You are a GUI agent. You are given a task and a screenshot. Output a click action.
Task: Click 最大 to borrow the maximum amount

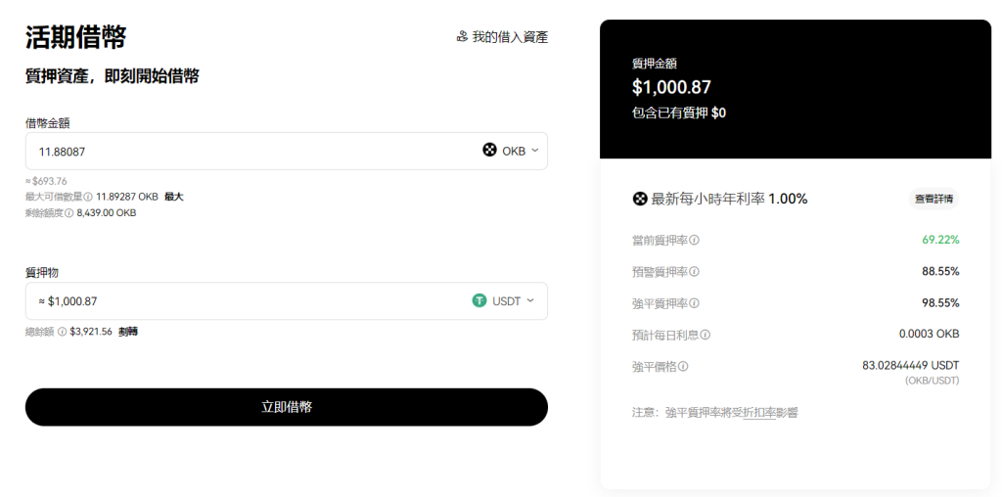tap(173, 197)
